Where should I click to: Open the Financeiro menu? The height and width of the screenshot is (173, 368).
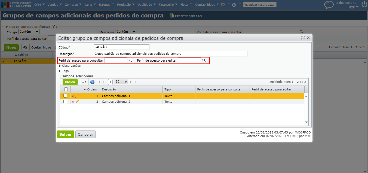168,5
